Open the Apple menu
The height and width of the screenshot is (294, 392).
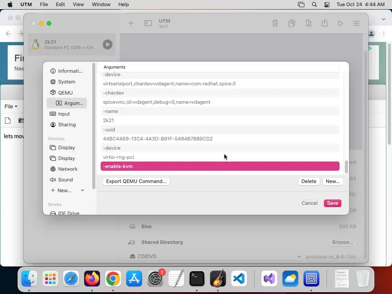[10, 5]
